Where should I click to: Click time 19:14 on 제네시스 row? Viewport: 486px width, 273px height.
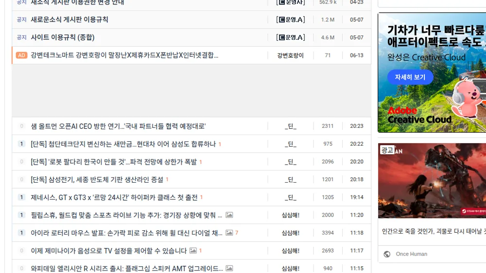click(x=357, y=197)
